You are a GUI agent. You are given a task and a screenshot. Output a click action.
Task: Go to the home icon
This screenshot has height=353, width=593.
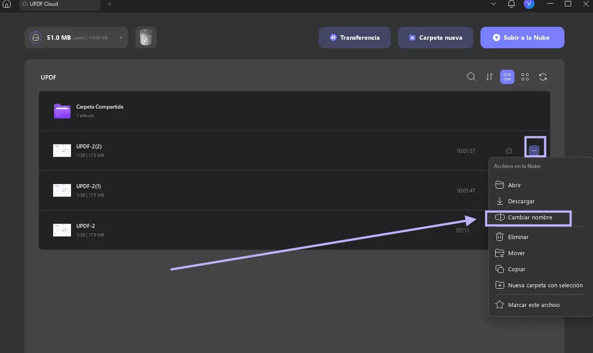tap(7, 4)
